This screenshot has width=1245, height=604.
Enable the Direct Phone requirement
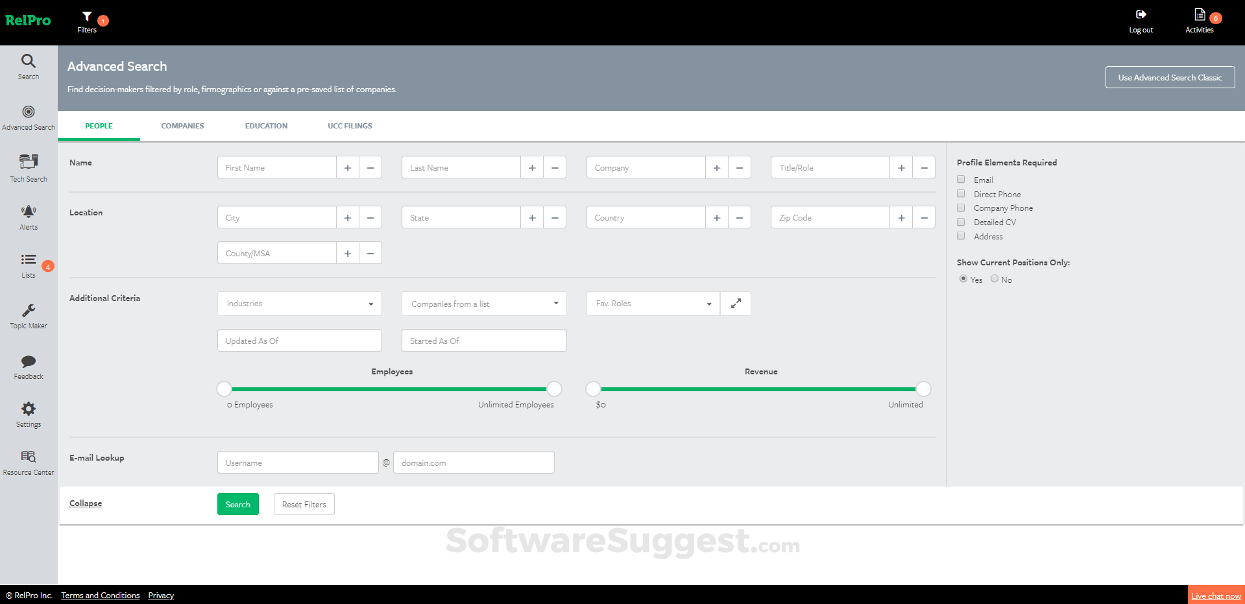pos(961,193)
